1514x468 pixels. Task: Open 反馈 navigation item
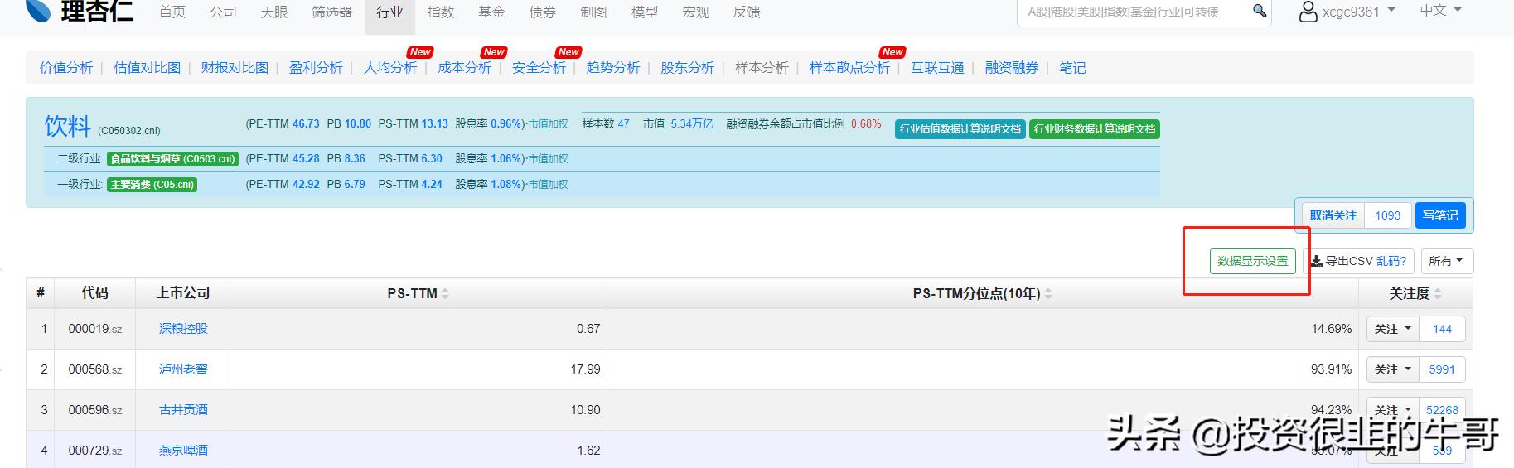tap(747, 12)
